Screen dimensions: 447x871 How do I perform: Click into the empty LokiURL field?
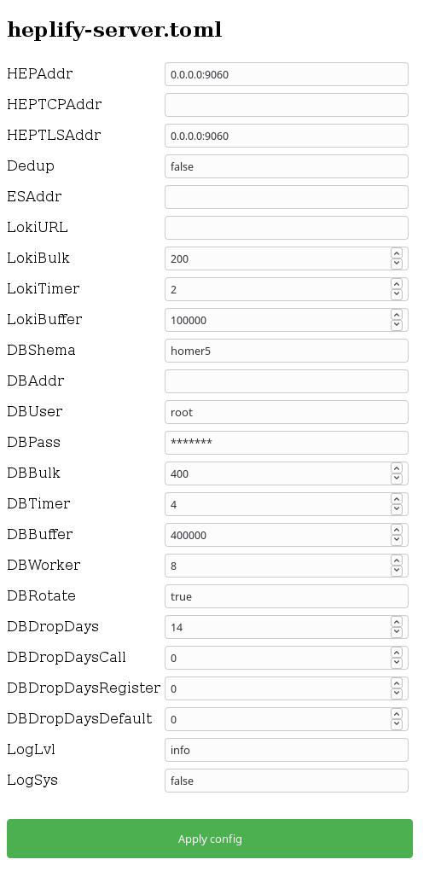(x=287, y=228)
